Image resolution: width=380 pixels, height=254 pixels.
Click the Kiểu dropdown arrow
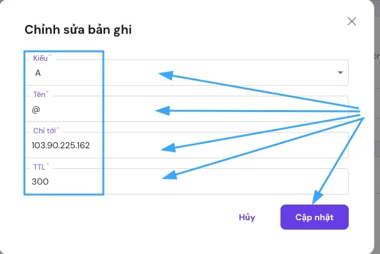tap(341, 73)
